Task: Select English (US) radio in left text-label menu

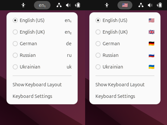Action: [15, 20]
